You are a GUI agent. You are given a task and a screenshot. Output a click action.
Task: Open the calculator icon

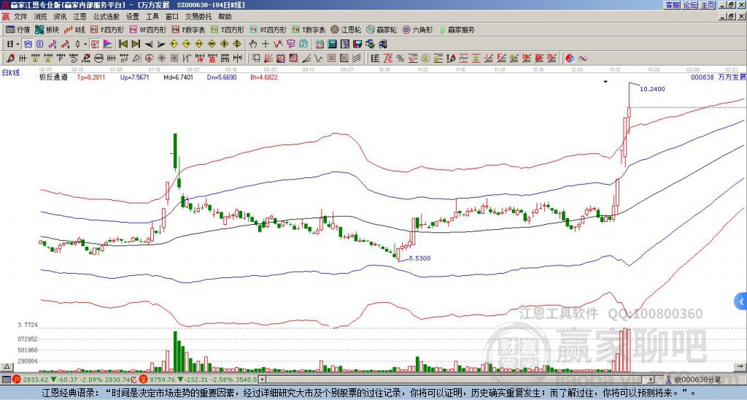click(332, 44)
